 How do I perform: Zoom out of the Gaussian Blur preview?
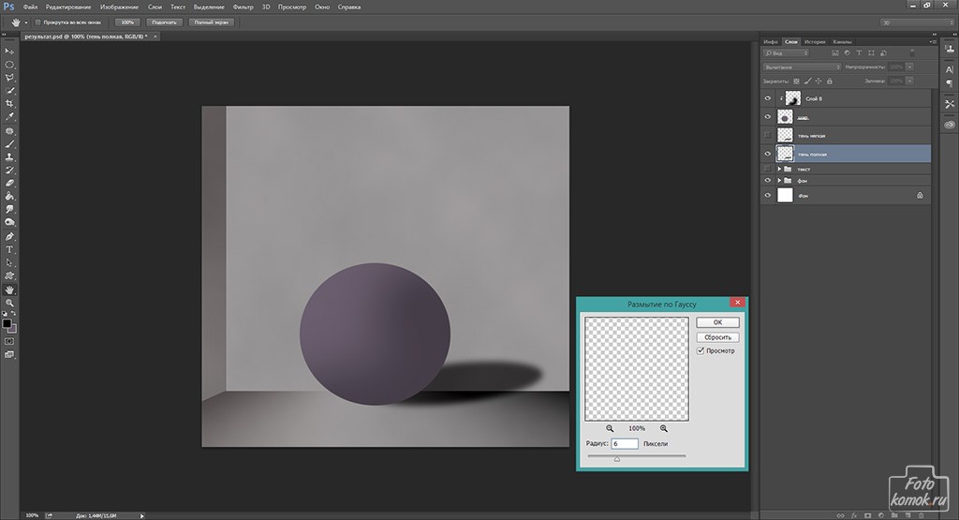(609, 427)
